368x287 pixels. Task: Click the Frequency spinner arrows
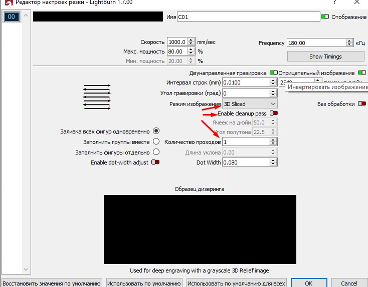(348, 43)
